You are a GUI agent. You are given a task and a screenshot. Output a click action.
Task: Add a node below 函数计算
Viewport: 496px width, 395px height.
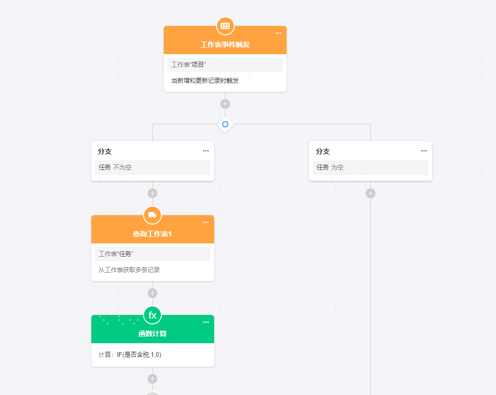point(152,379)
